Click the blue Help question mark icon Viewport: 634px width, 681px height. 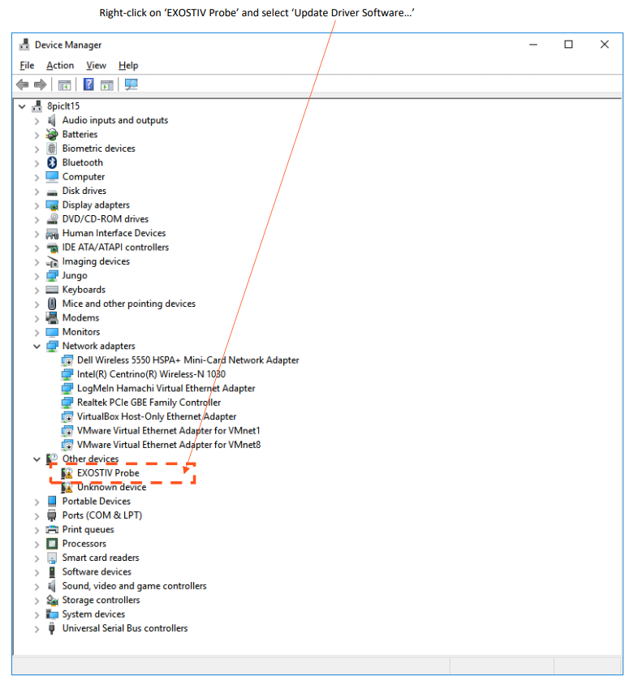[88, 84]
